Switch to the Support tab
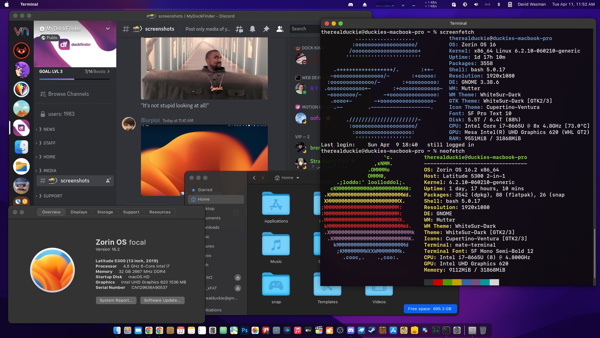Viewport: 600px width, 338px height. click(131, 212)
